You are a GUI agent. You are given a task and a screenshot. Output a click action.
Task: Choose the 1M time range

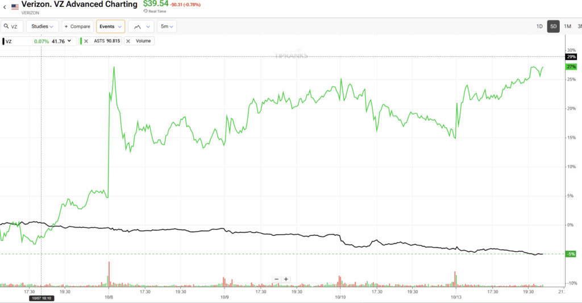567,27
